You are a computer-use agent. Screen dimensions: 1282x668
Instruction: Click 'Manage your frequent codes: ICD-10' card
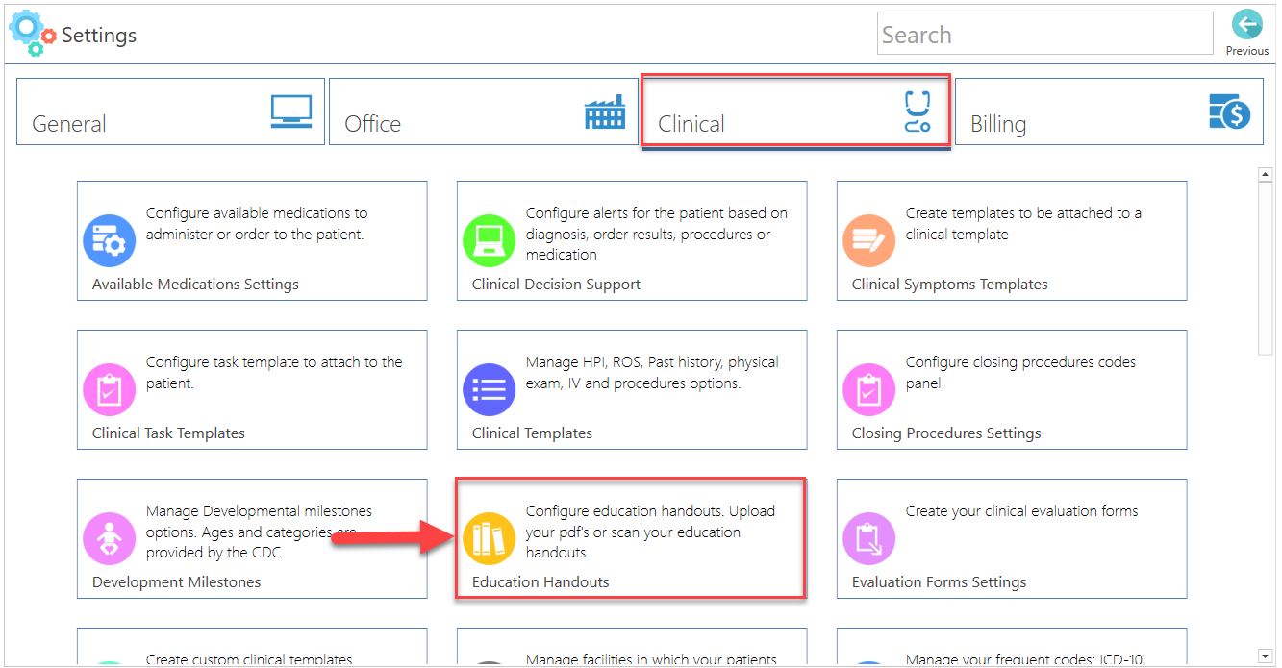point(1012,647)
